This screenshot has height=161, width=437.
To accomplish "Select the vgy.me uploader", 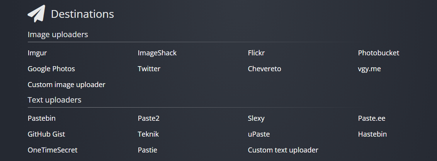I will (369, 69).
